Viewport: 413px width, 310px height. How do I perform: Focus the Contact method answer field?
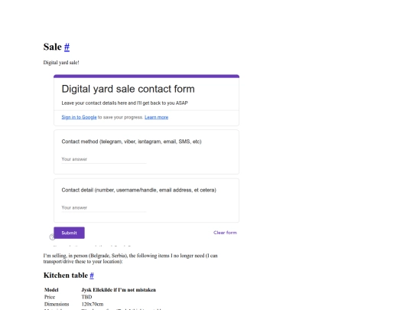[x=104, y=159]
